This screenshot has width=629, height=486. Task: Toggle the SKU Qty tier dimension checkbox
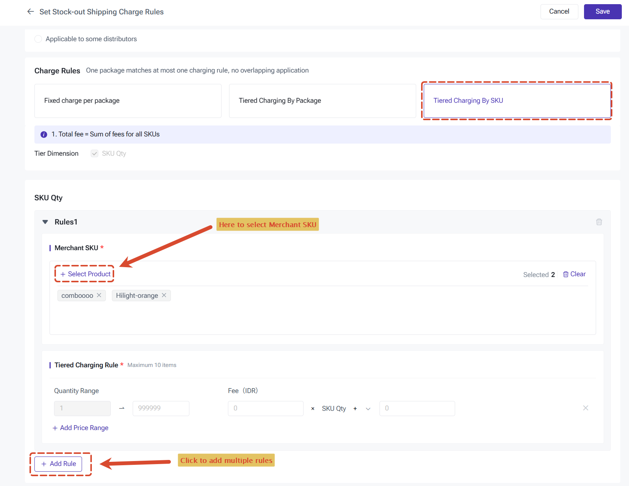(95, 153)
